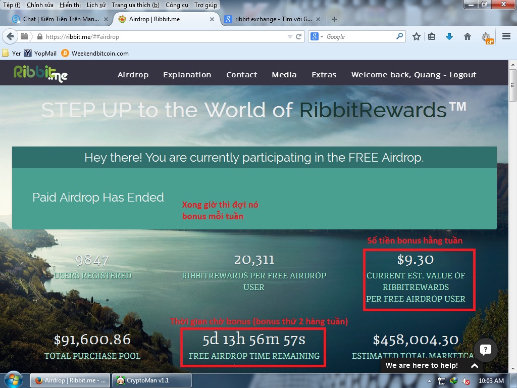Click the site identity icon beside back arrow

[x=24, y=36]
